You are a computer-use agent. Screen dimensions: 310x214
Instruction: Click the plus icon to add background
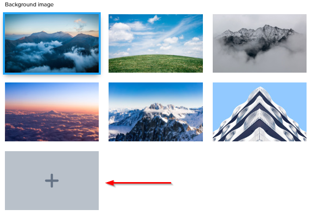(x=52, y=181)
